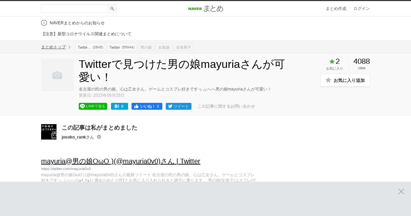The image size is (411, 216).
Task: Click the josoko_rank author avatar
Action: click(49, 132)
